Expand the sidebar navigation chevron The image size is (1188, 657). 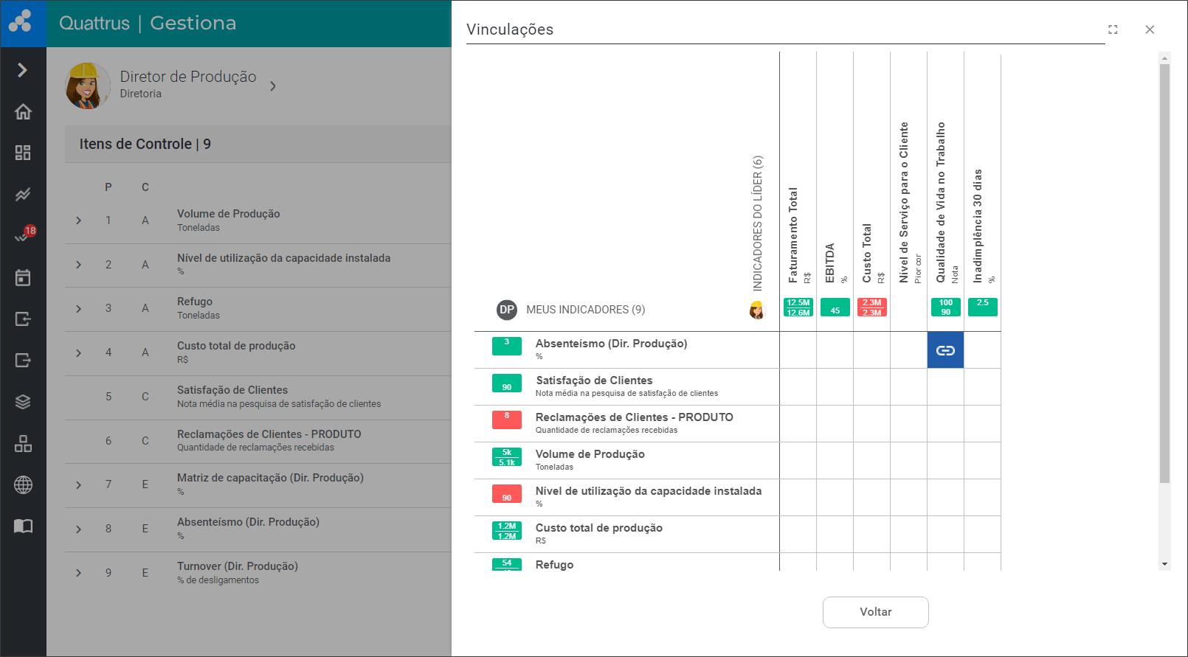tap(23, 70)
